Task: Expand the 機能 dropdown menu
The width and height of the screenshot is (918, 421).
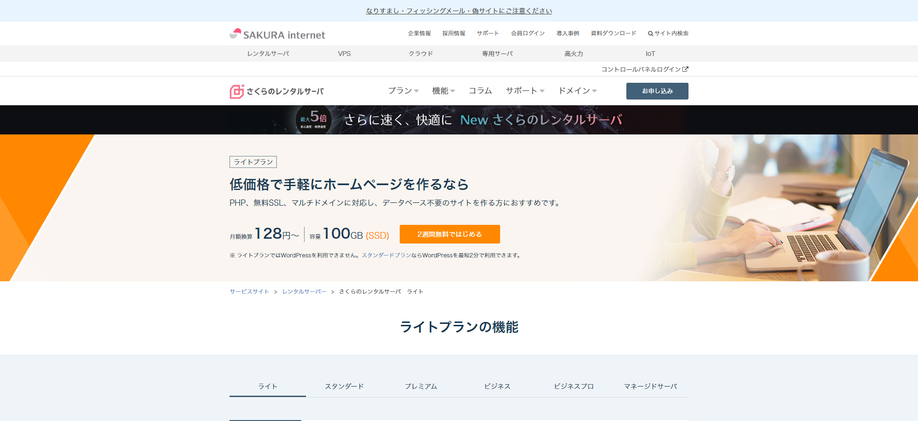Action: [x=443, y=91]
